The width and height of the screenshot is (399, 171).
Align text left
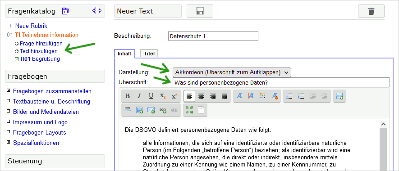pos(189,96)
